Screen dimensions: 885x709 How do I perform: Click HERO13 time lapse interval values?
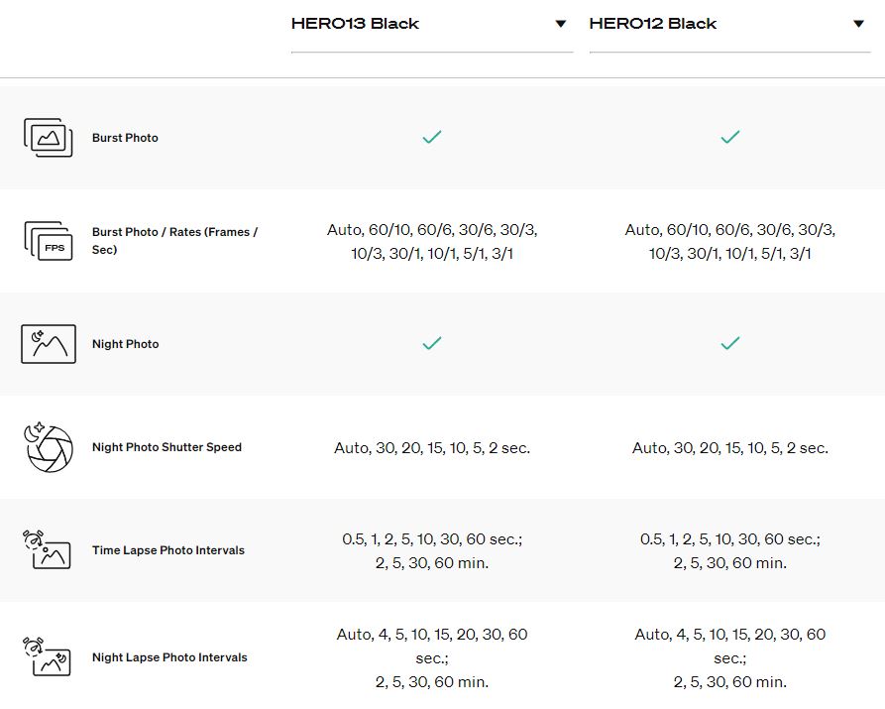[x=432, y=550]
